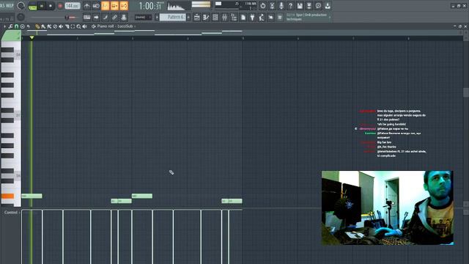This screenshot has width=469, height=264.
Task: Click the download content icon
Action: 328,6
